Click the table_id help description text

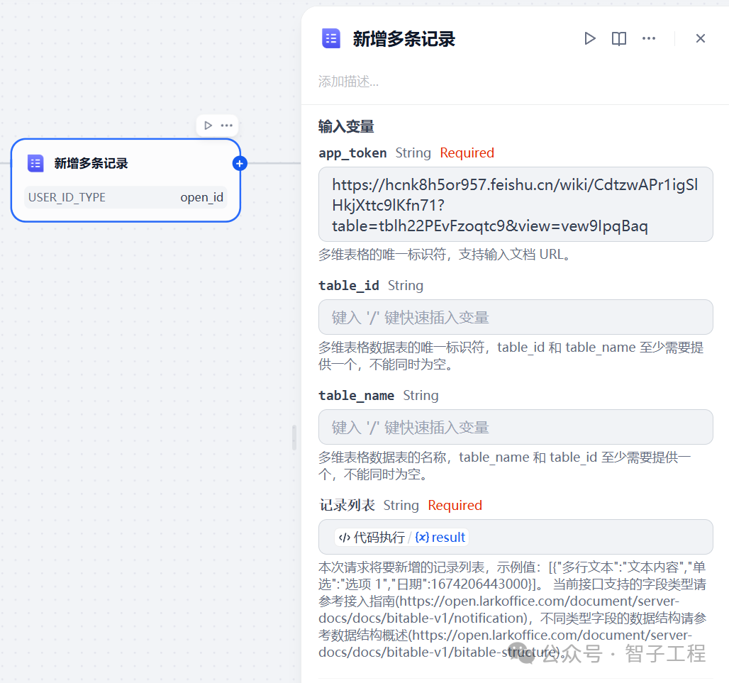point(511,355)
